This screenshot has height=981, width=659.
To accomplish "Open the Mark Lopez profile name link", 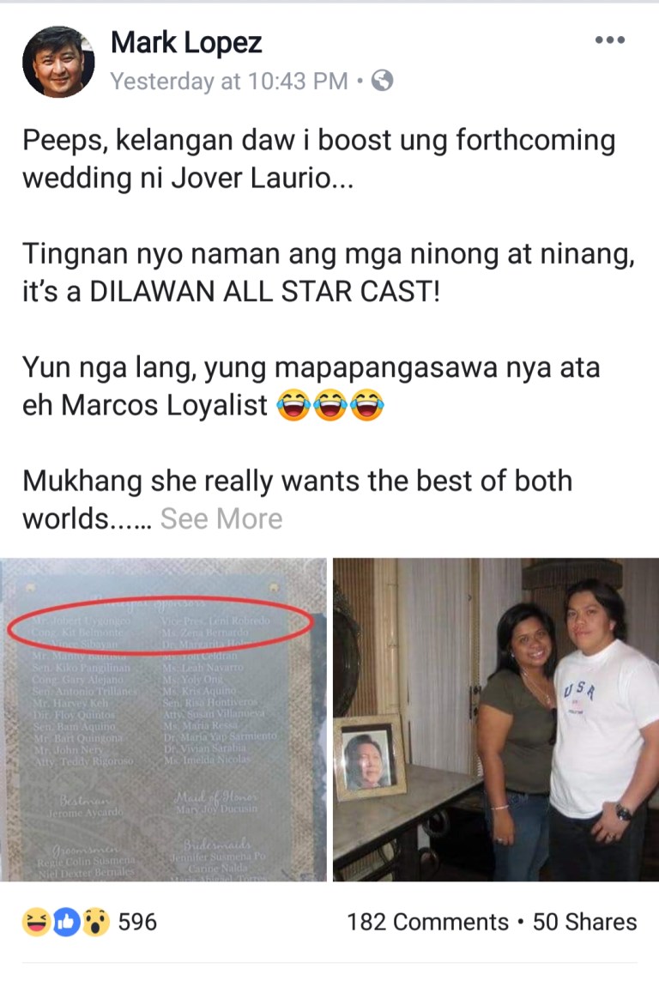I will click(x=185, y=43).
